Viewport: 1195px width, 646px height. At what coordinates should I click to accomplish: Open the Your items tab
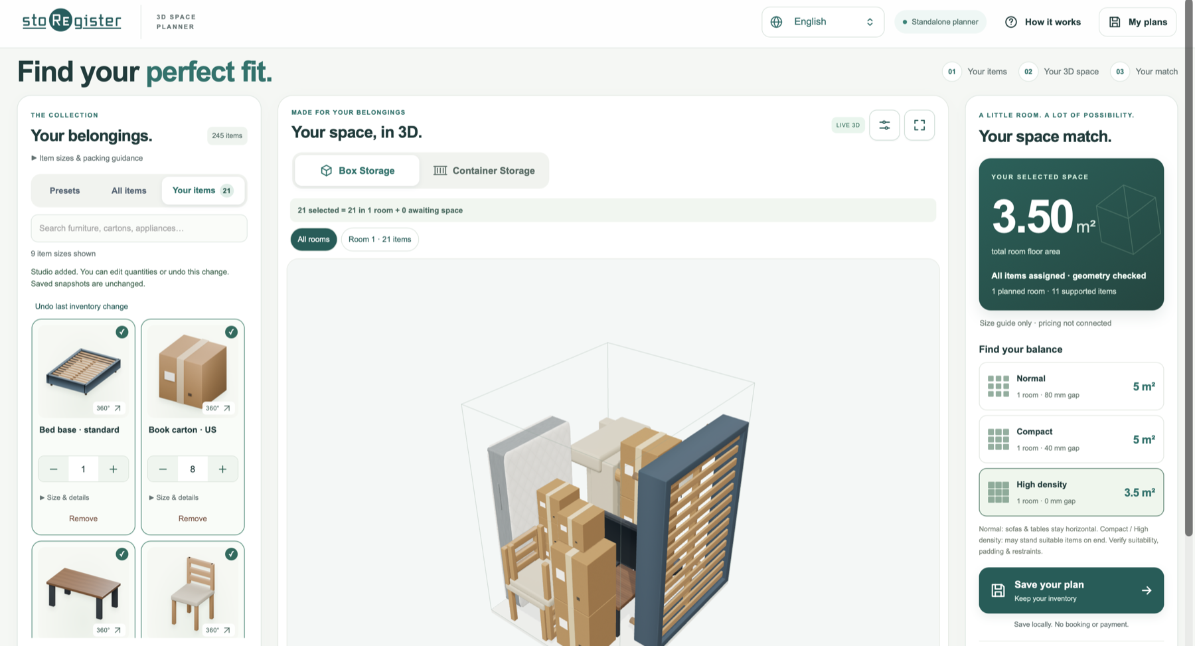[x=202, y=191]
